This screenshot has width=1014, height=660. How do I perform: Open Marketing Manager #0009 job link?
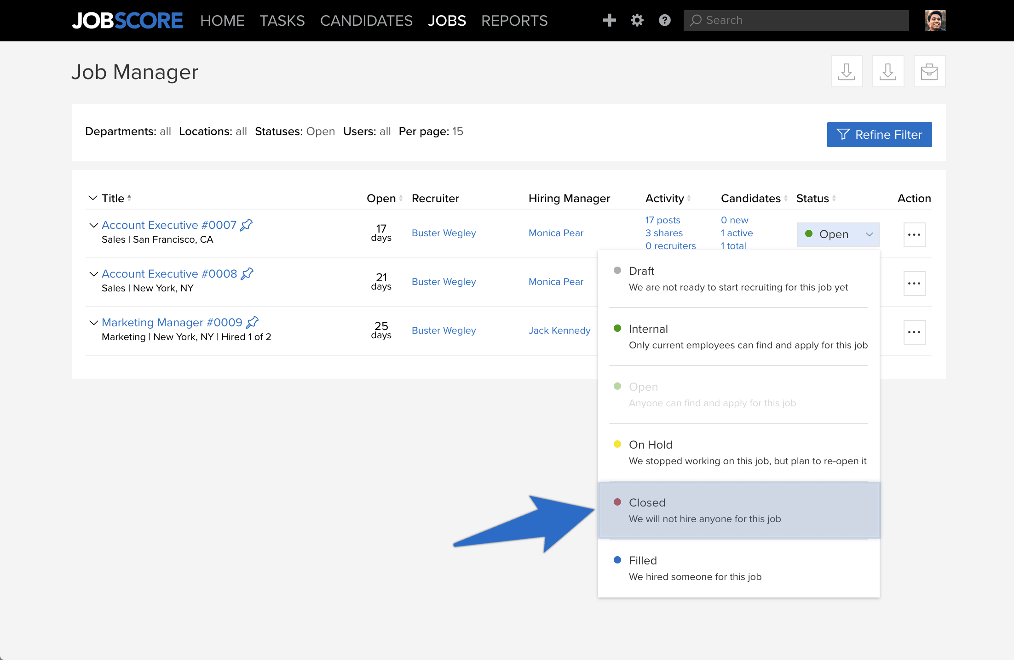(172, 322)
